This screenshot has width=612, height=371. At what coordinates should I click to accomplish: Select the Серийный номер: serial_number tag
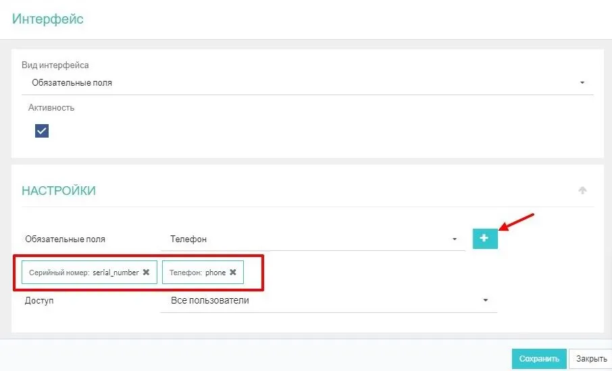[84, 273]
